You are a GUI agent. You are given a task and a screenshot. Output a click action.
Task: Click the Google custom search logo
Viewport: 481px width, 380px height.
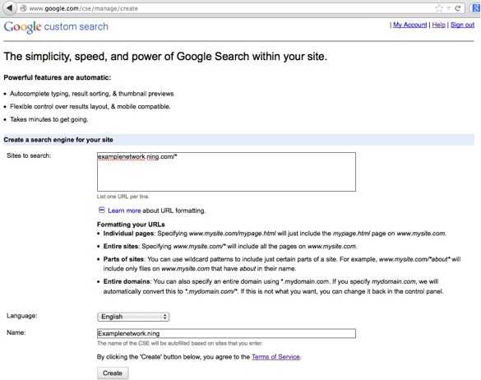click(56, 27)
